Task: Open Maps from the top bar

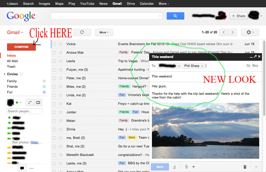Action: click(x=59, y=4)
